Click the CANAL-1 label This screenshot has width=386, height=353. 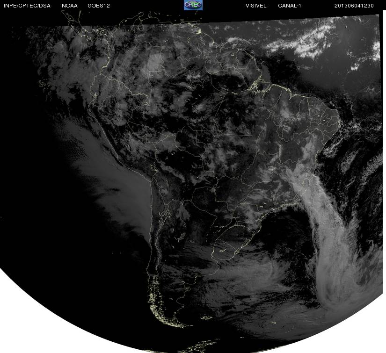(290, 6)
